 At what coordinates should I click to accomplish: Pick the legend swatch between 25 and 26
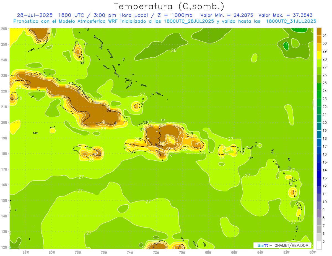(319, 79)
